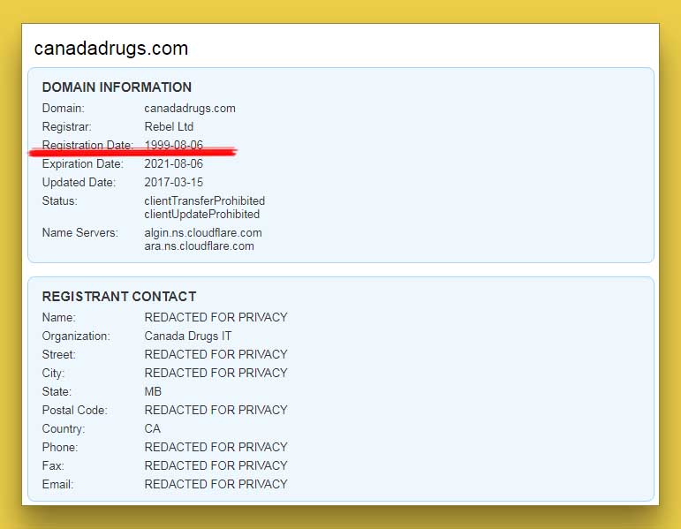Viewport: 681px width, 529px height.
Task: Click the redacted Email value
Action: click(216, 484)
